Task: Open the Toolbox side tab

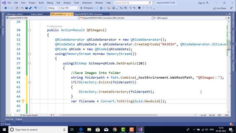Action: [3, 31]
